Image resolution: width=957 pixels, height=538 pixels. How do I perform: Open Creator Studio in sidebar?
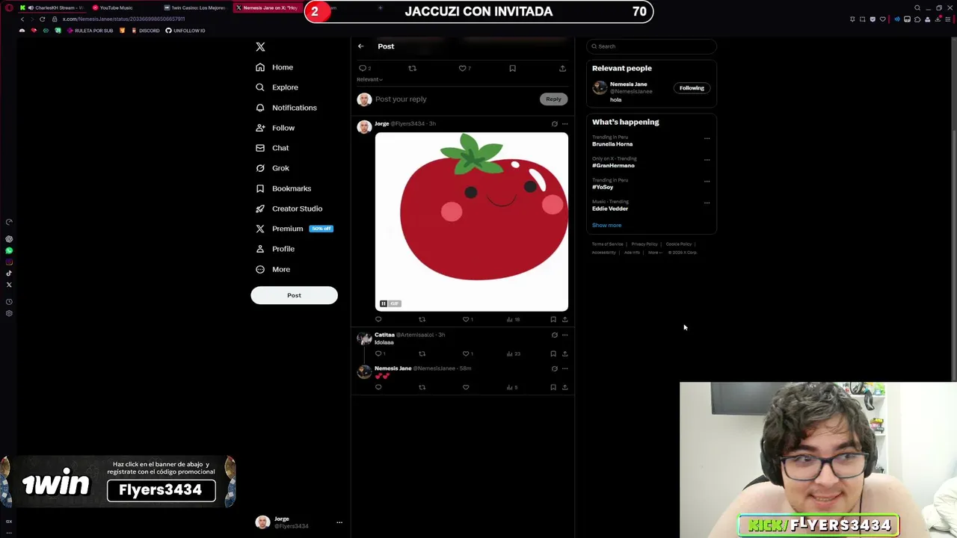click(289, 208)
